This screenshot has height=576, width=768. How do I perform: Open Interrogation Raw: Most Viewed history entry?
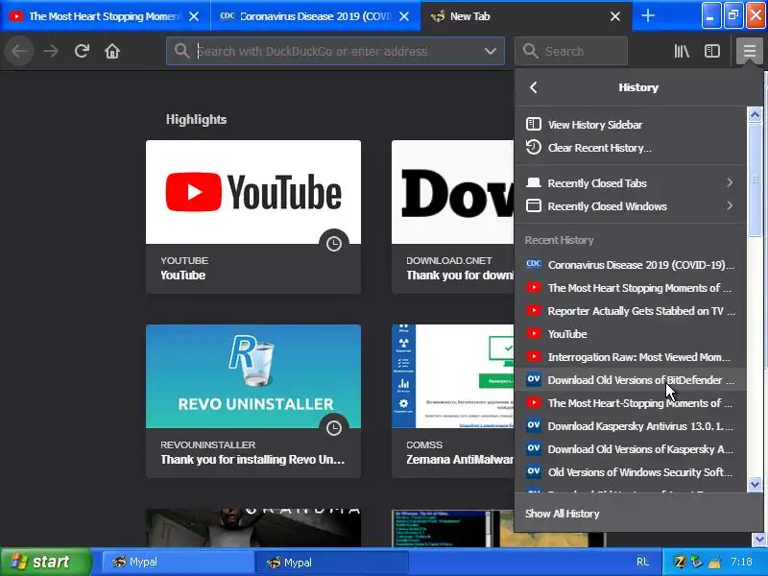tap(631, 356)
